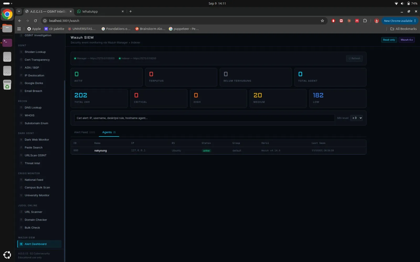Open the volume indicator in system tray
This screenshot has height=262, width=420.
(x=402, y=3)
